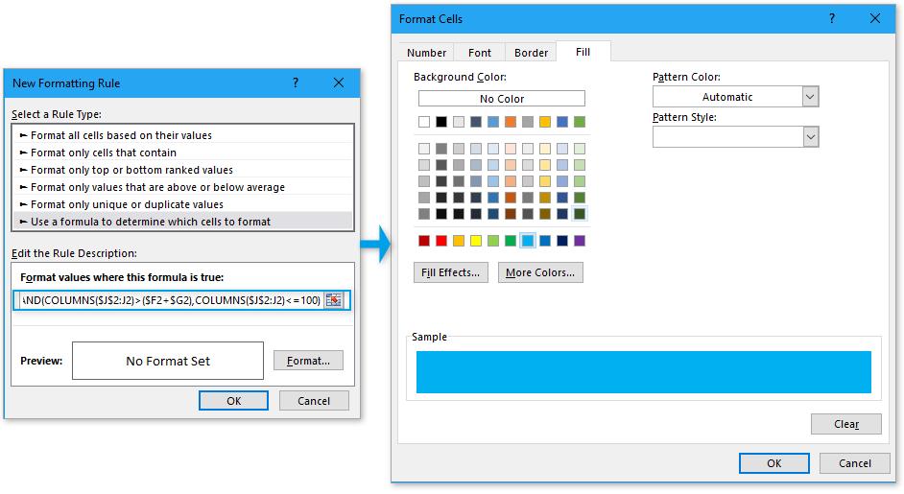Screen dimensions: 904x494
Task: Choose the No Color option
Action: point(502,99)
